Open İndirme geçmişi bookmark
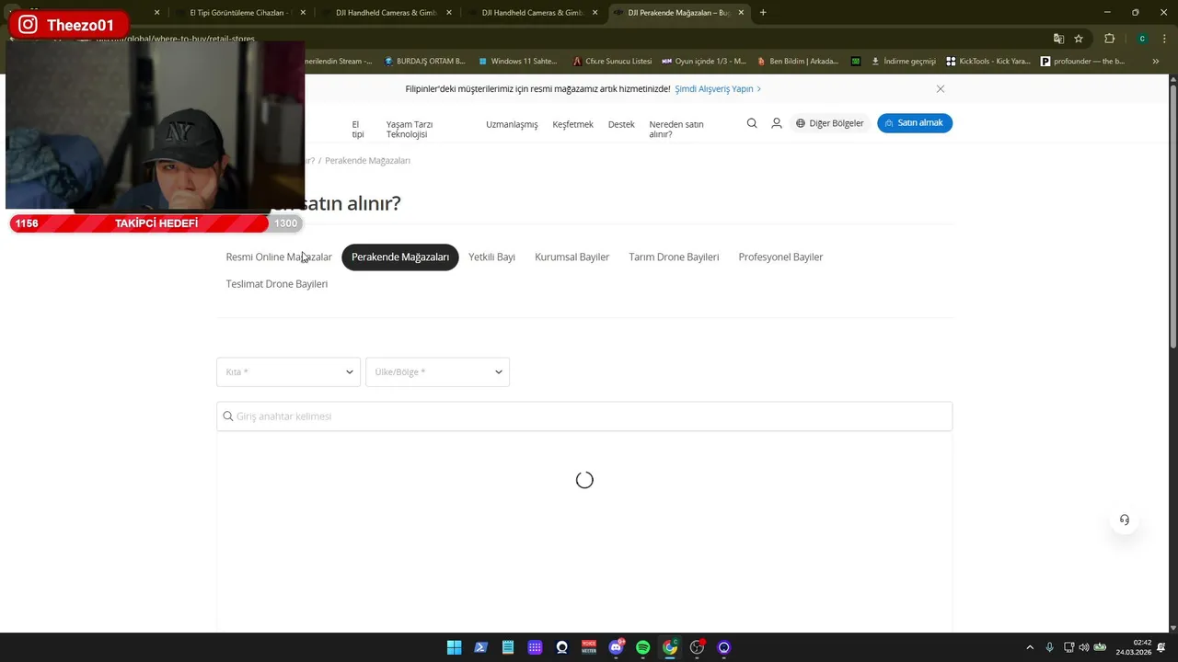The width and height of the screenshot is (1178, 662). coord(903,62)
